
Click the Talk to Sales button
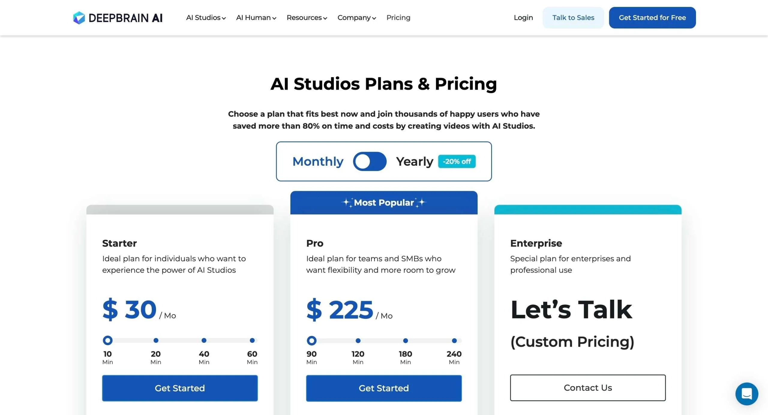pos(573,18)
